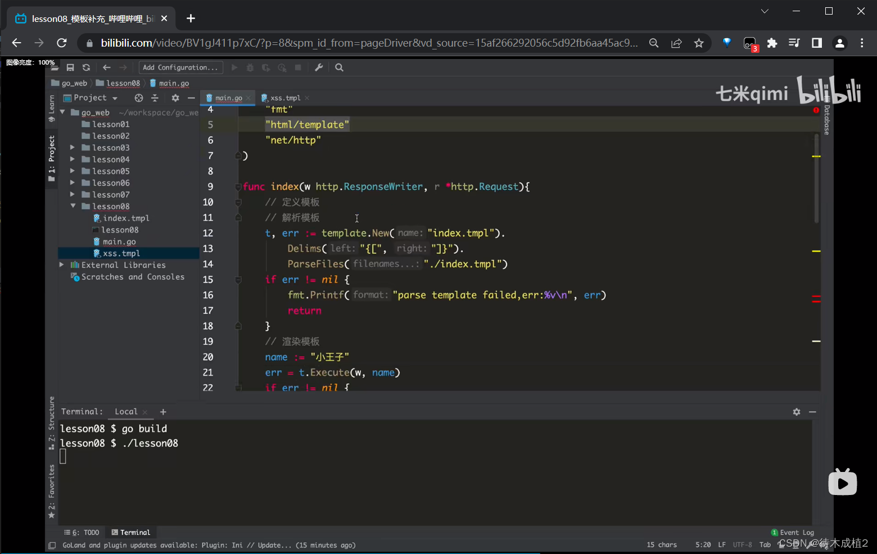The image size is (877, 554).
Task: Switch to the main.go editor tab
Action: pyautogui.click(x=228, y=98)
